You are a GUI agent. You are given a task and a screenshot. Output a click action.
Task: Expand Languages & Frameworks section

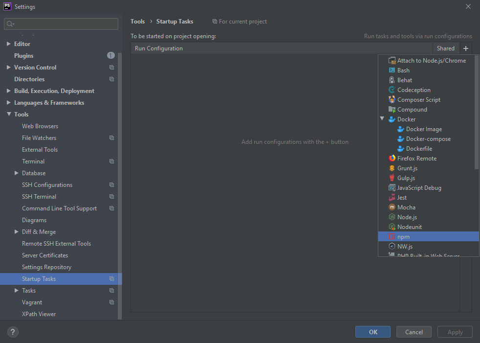click(9, 102)
